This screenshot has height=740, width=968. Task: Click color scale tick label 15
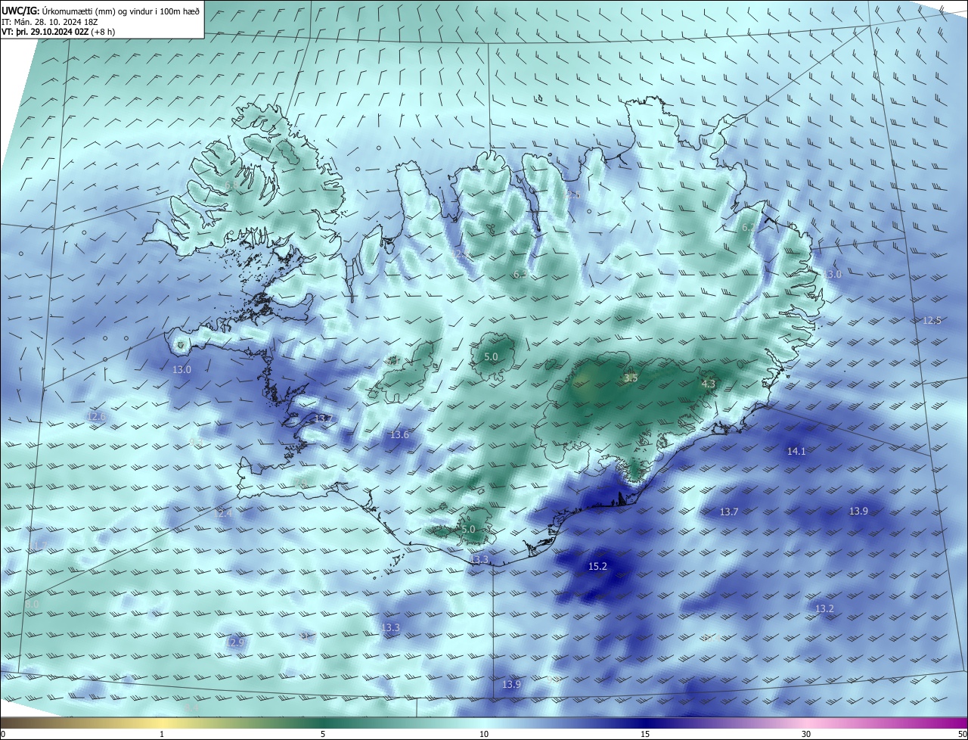(645, 734)
